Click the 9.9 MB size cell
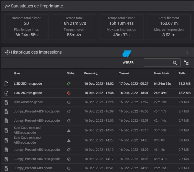194x172 pixels. point(183,102)
